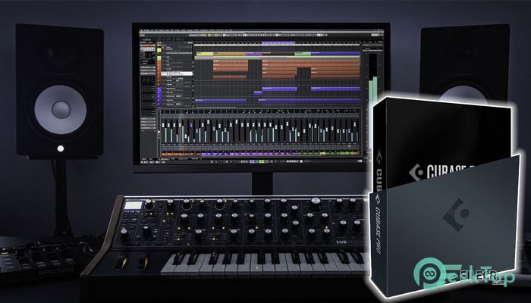Grab the purple fader cap in the mixer
The height and width of the screenshot is (303, 531).
pos(191,126)
